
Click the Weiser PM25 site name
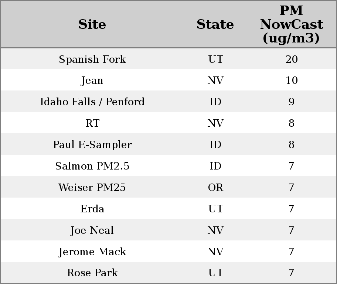(92, 188)
